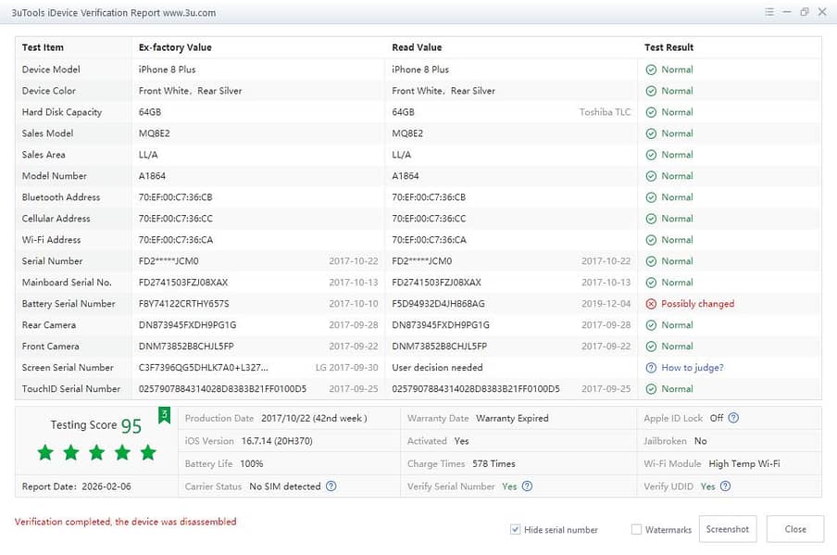Click the green check icon in Serial Number row
Image resolution: width=837 pixels, height=555 pixels.
651,261
